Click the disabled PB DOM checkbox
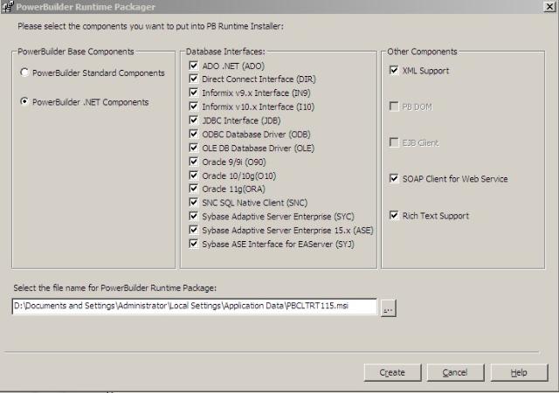This screenshot has width=559, height=393. pos(394,107)
